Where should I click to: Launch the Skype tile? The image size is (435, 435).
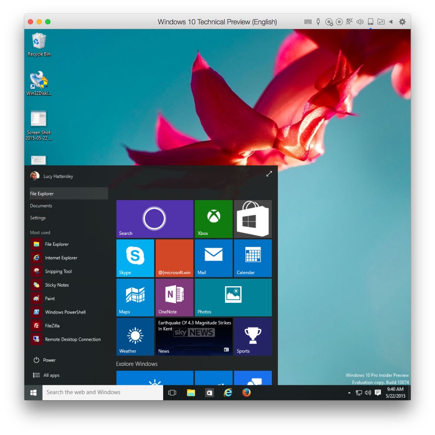(135, 258)
